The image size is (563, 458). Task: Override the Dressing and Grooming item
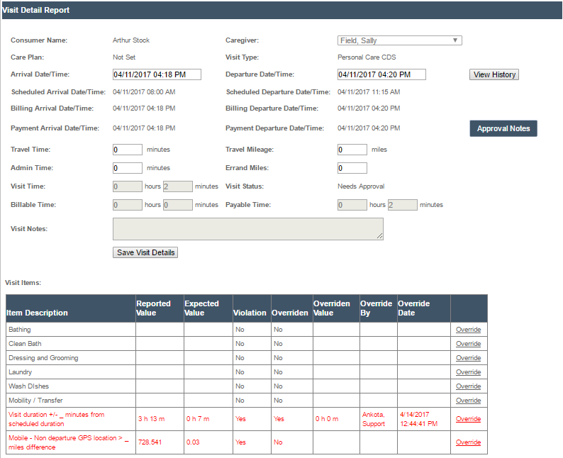click(x=468, y=358)
